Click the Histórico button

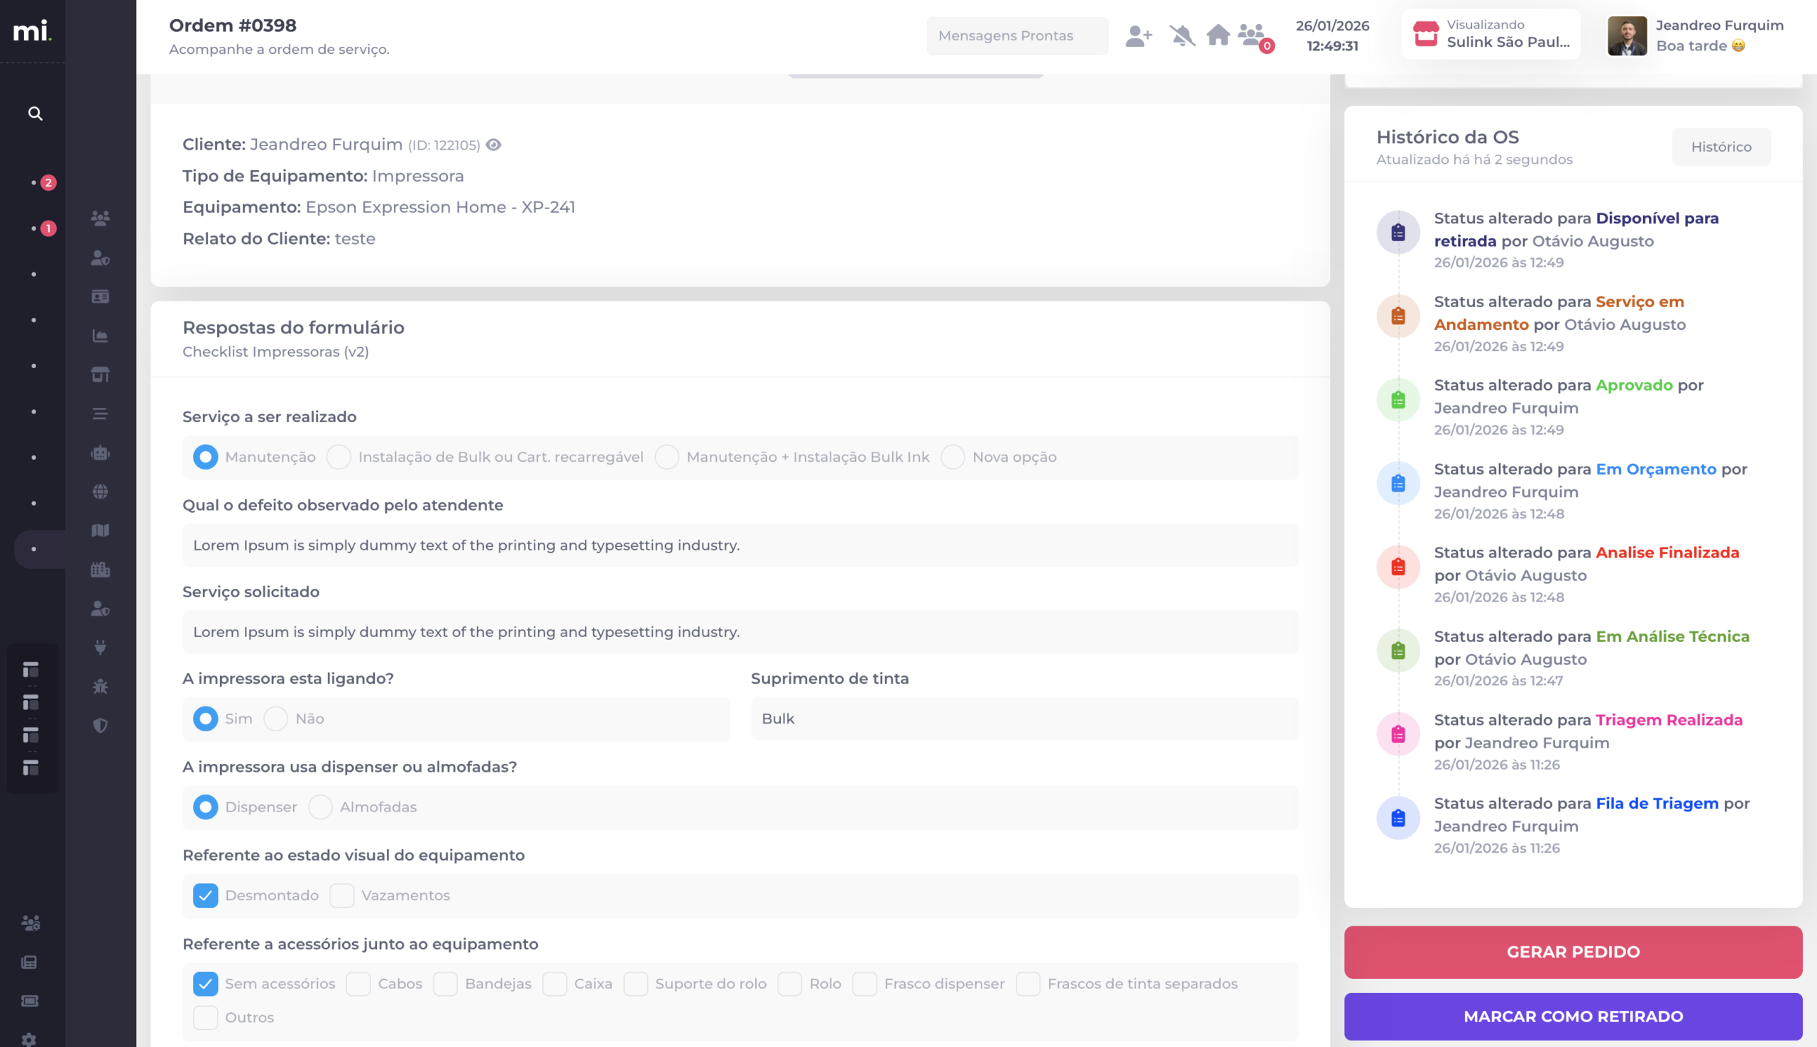1720,147
